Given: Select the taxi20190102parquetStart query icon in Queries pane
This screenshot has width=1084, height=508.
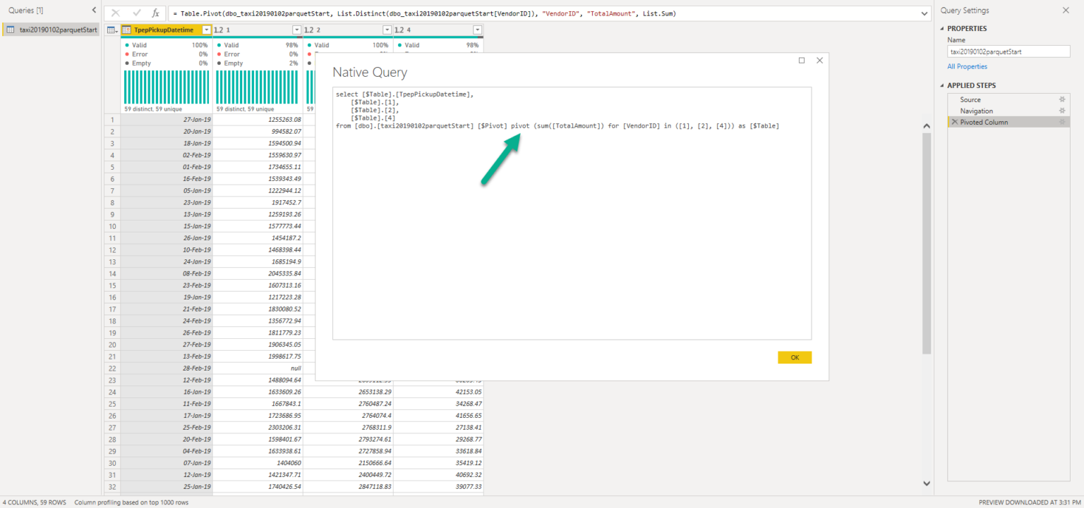Looking at the screenshot, I should click(10, 30).
